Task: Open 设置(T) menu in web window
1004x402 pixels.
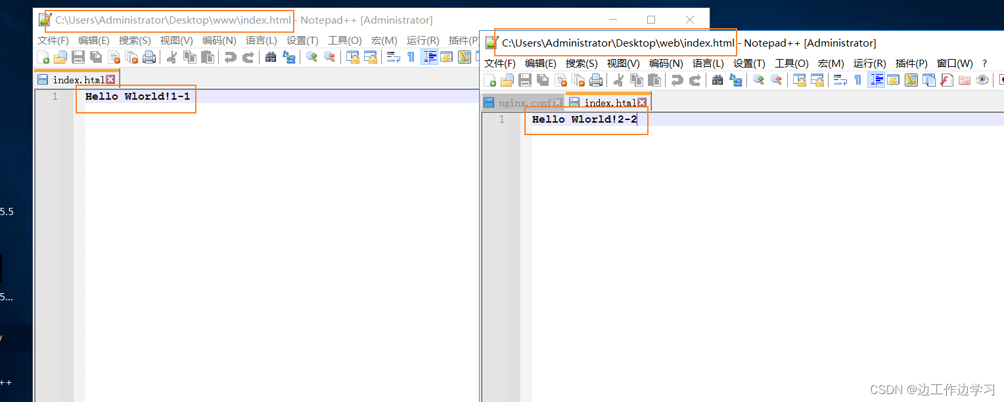Action: click(x=749, y=64)
